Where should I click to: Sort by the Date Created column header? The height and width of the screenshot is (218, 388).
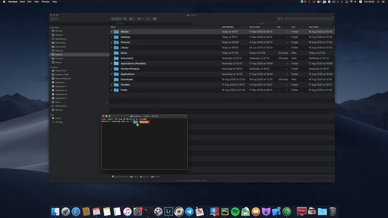(255, 27)
